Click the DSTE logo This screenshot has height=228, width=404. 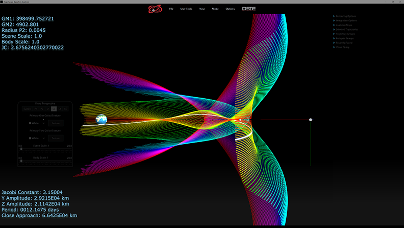pyautogui.click(x=249, y=9)
